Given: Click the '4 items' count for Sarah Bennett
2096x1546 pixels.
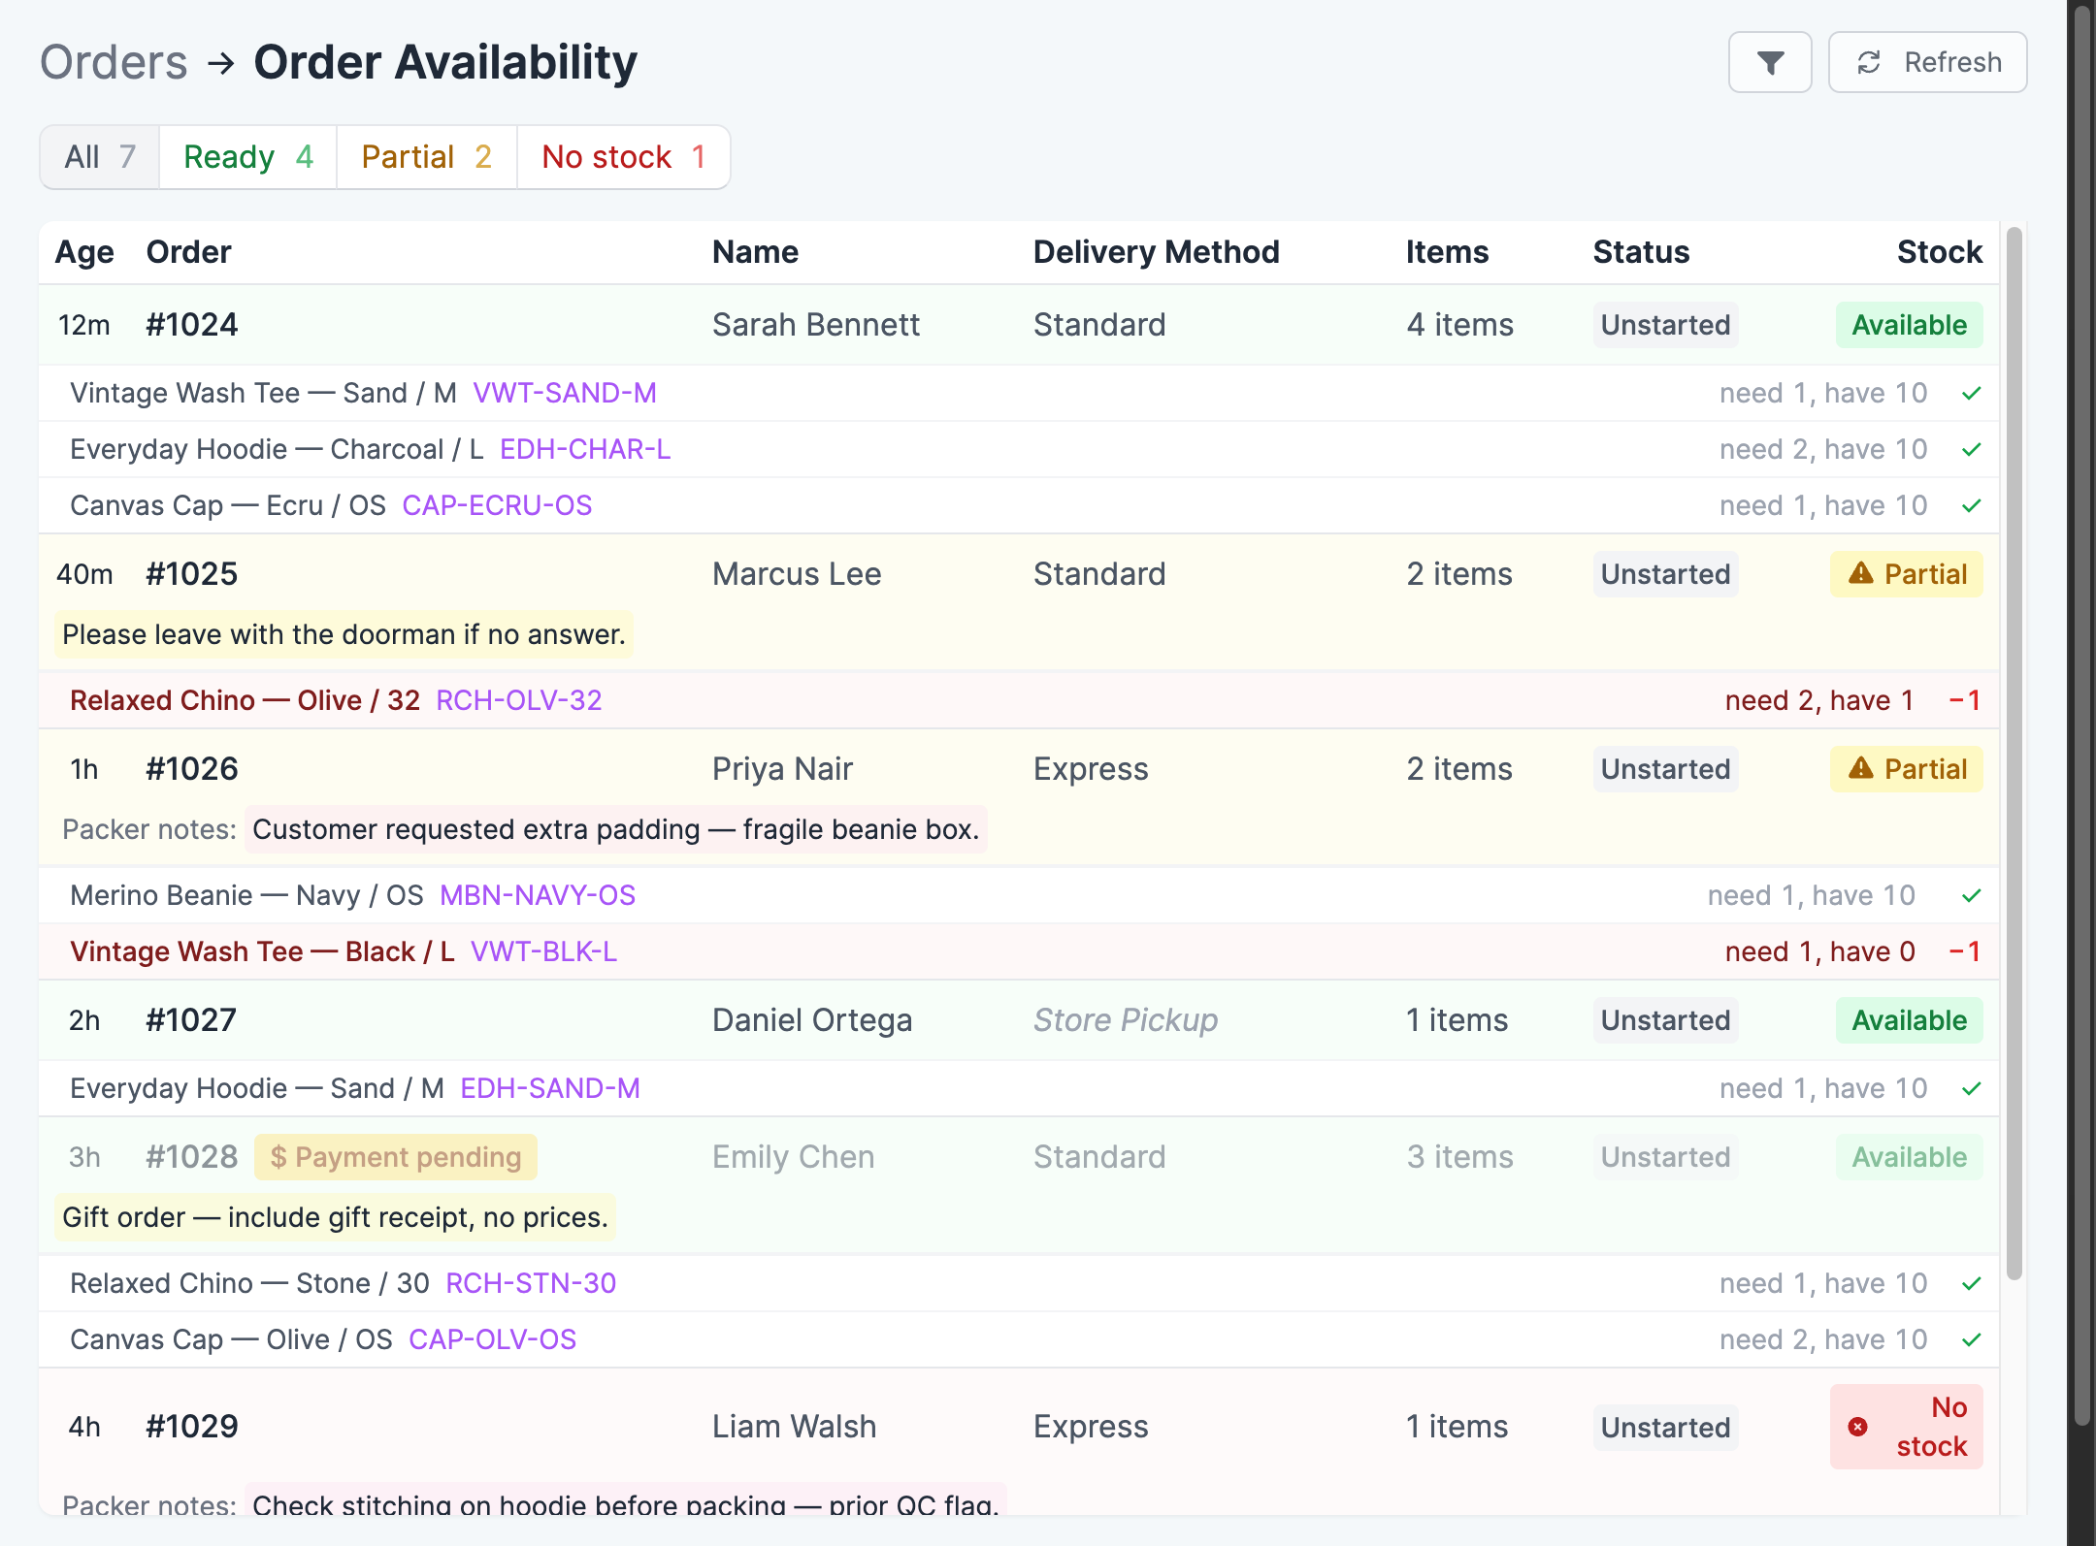Looking at the screenshot, I should 1459,325.
